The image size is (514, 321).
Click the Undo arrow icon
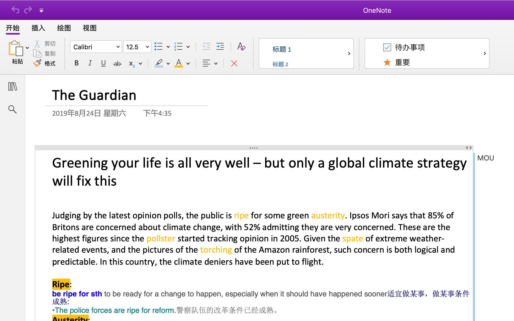click(x=15, y=10)
